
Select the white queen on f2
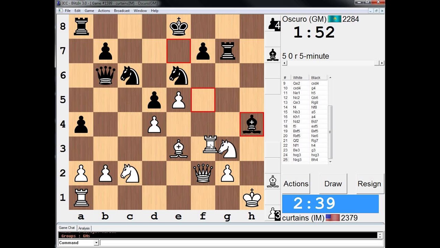[203, 173]
